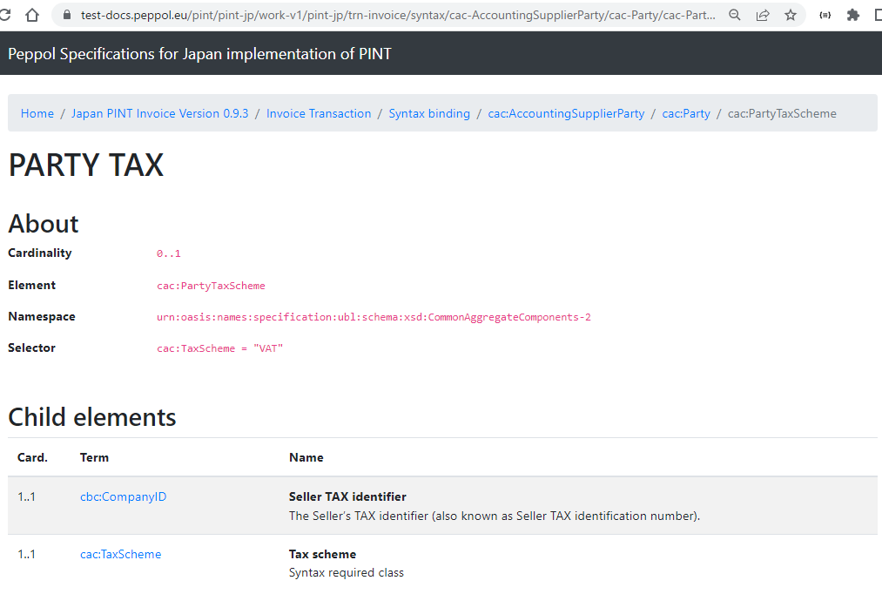Open cac:AccountingSupplierParty breadcrumb link

pyautogui.click(x=566, y=113)
